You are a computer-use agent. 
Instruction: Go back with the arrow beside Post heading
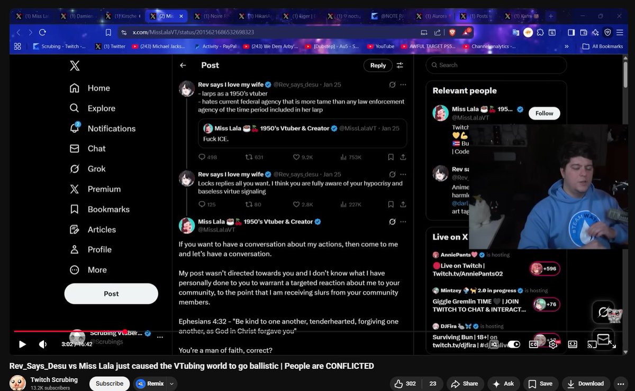[183, 66]
